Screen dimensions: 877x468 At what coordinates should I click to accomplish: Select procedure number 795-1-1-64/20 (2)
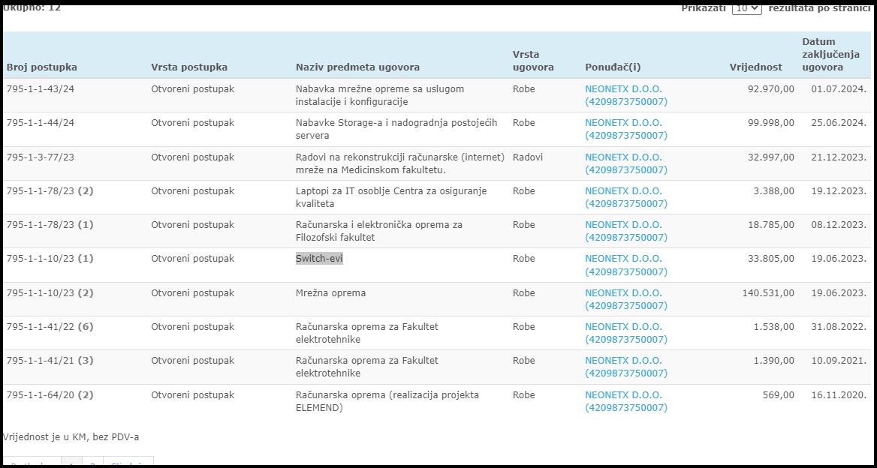tap(50, 395)
